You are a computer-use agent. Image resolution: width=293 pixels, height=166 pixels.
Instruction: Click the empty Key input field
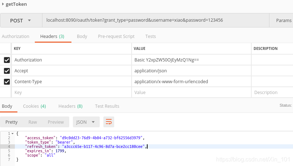click(71, 93)
